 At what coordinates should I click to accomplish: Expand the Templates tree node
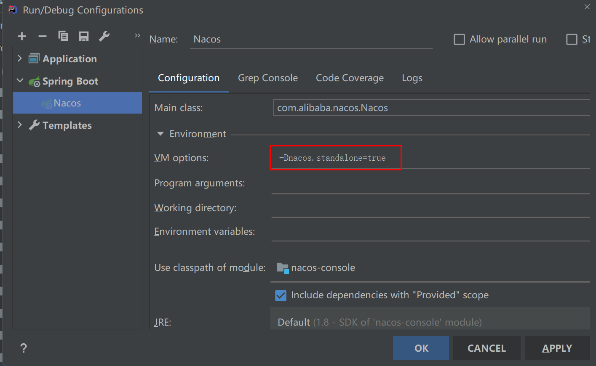pyautogui.click(x=19, y=125)
